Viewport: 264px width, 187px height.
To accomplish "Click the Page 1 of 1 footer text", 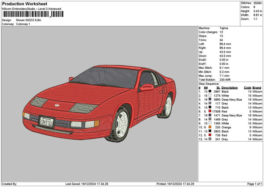I will 255,184.
